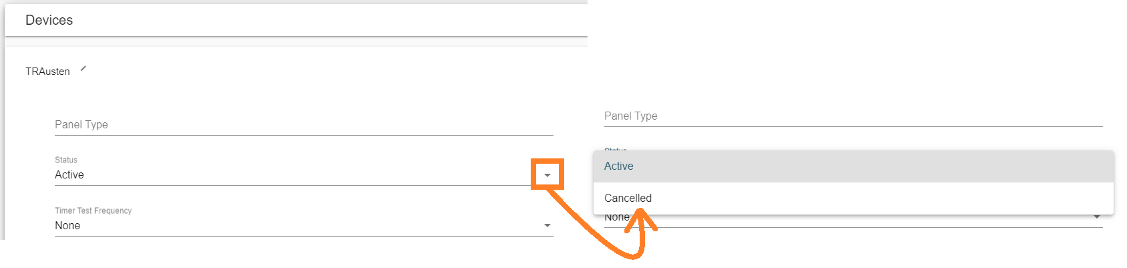Click the partially hidden Status label above Active option
The width and height of the screenshot is (1127, 268).
tap(616, 149)
